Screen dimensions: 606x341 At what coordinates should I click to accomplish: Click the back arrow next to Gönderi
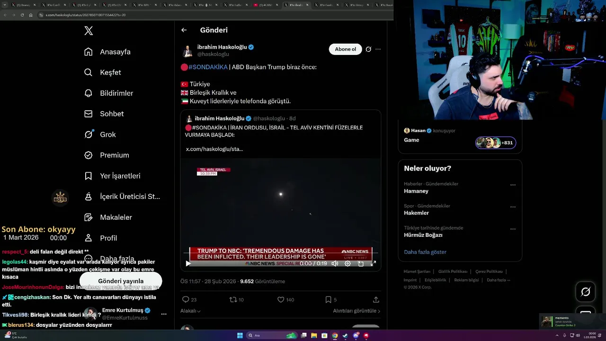tap(184, 30)
